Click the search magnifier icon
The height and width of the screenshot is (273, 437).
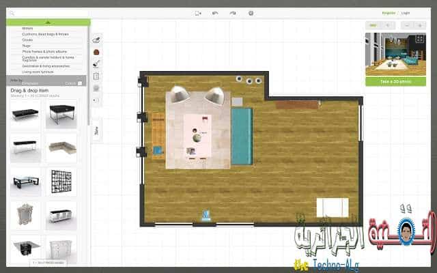coord(12,13)
